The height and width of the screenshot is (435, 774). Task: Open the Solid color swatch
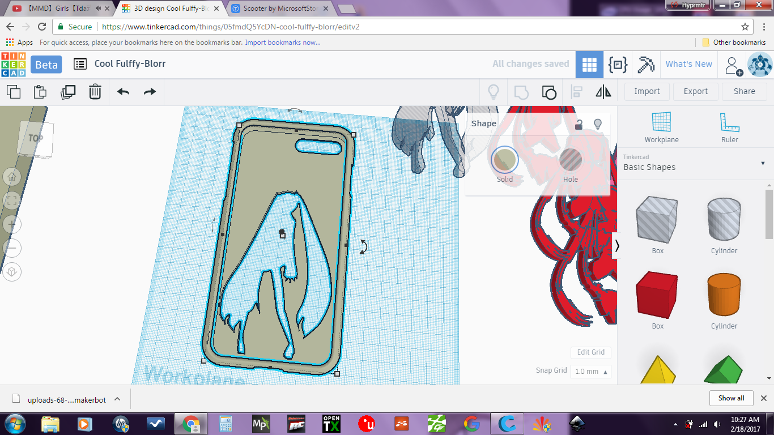505,160
